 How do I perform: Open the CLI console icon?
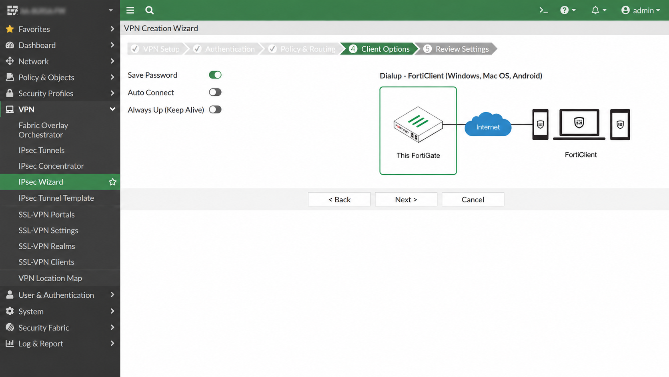click(543, 10)
